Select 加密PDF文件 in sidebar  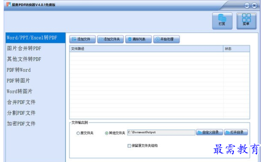pos(36,124)
